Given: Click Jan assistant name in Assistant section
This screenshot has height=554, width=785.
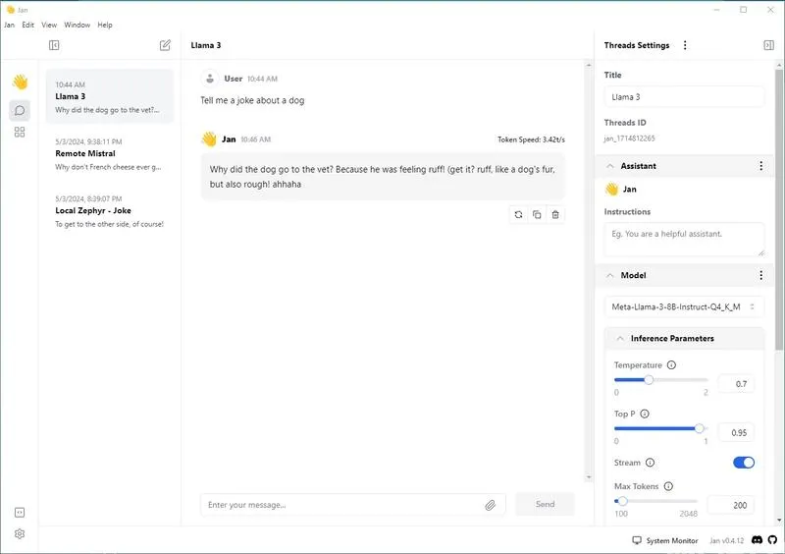Looking at the screenshot, I should tap(629, 189).
